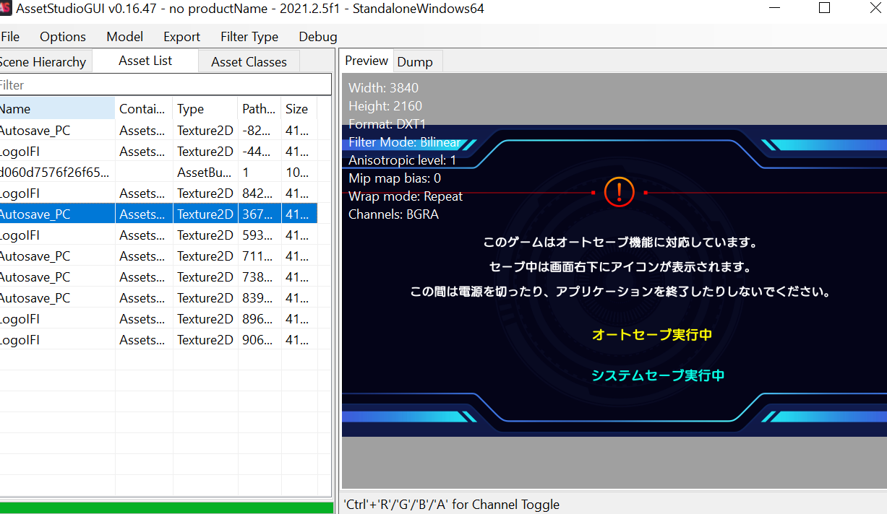Click the 'Format: DXT1' info text
Image resolution: width=887 pixels, height=514 pixels.
387,124
